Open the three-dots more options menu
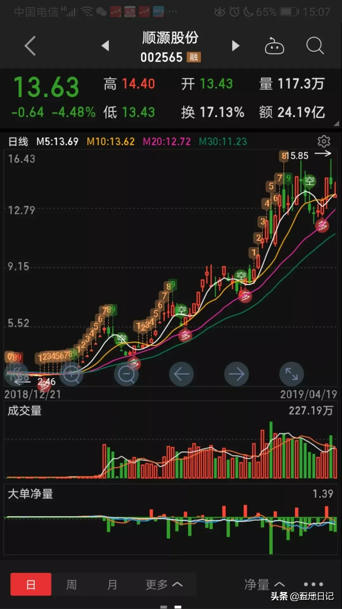This screenshot has width=342, height=609. [x=313, y=584]
